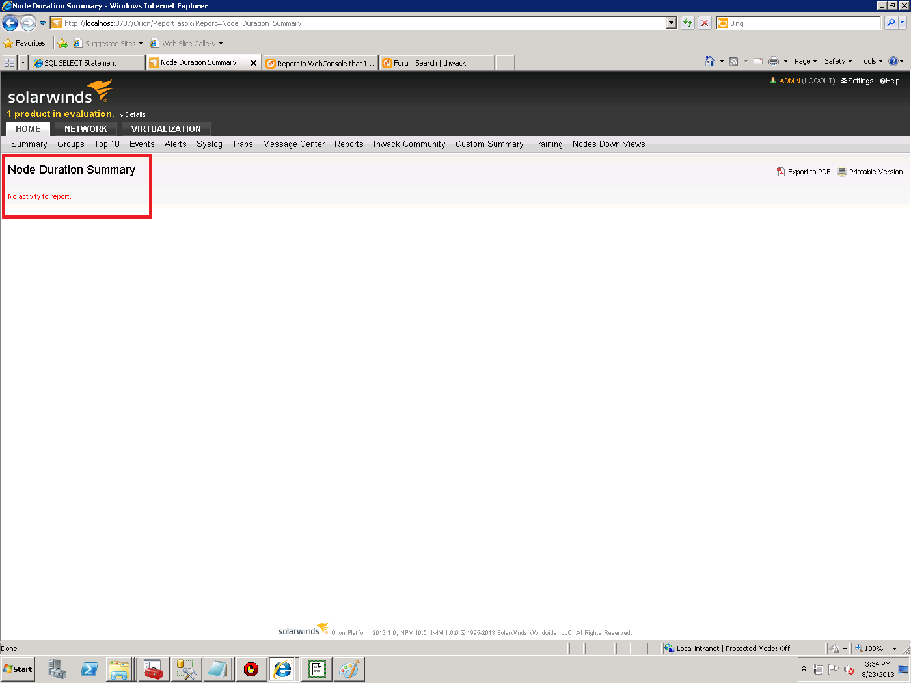911x683 pixels.
Task: Click the blue IE Help question icon
Action: (x=893, y=61)
